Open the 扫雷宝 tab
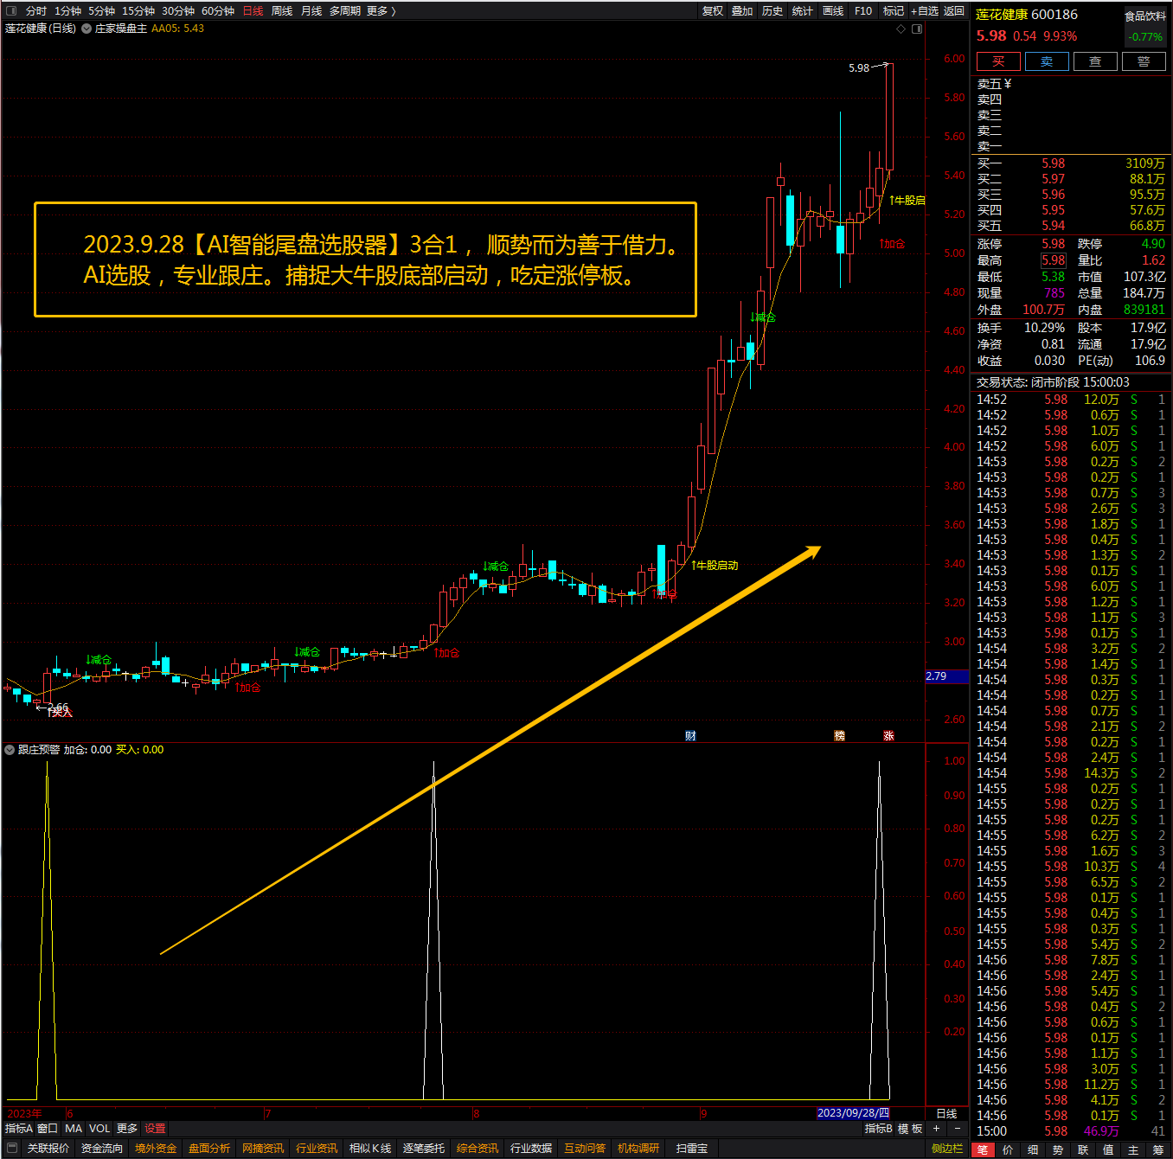The height and width of the screenshot is (1159, 1173). (692, 1149)
